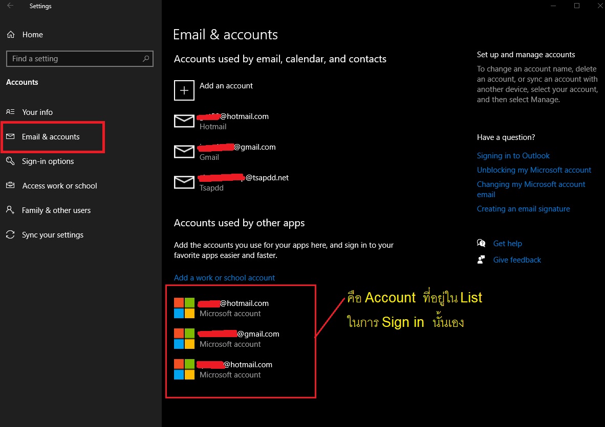This screenshot has width=605, height=427.
Task: Click the Family & other users person icon
Action: (10, 210)
